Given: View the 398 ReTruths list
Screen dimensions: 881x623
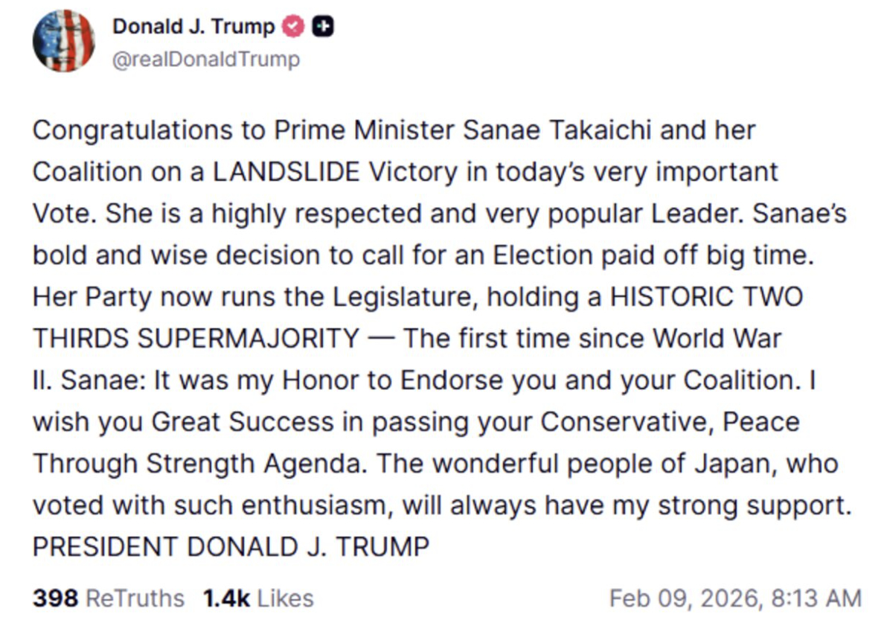Looking at the screenshot, I should click(x=108, y=598).
